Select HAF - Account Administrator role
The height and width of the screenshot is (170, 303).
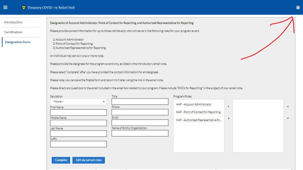(x=194, y=104)
